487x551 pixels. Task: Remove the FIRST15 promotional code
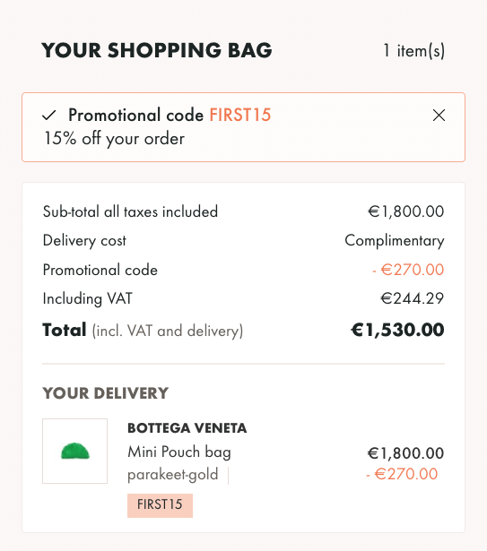coord(439,115)
